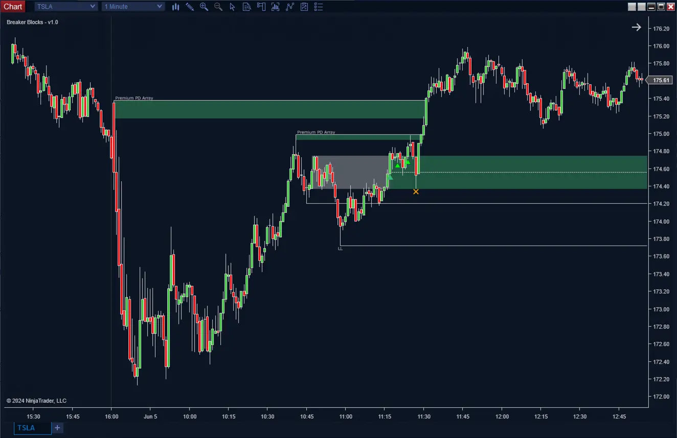Screen dimensions: 677x438
Task: Click the zoom in magnifier icon
Action: pos(204,7)
